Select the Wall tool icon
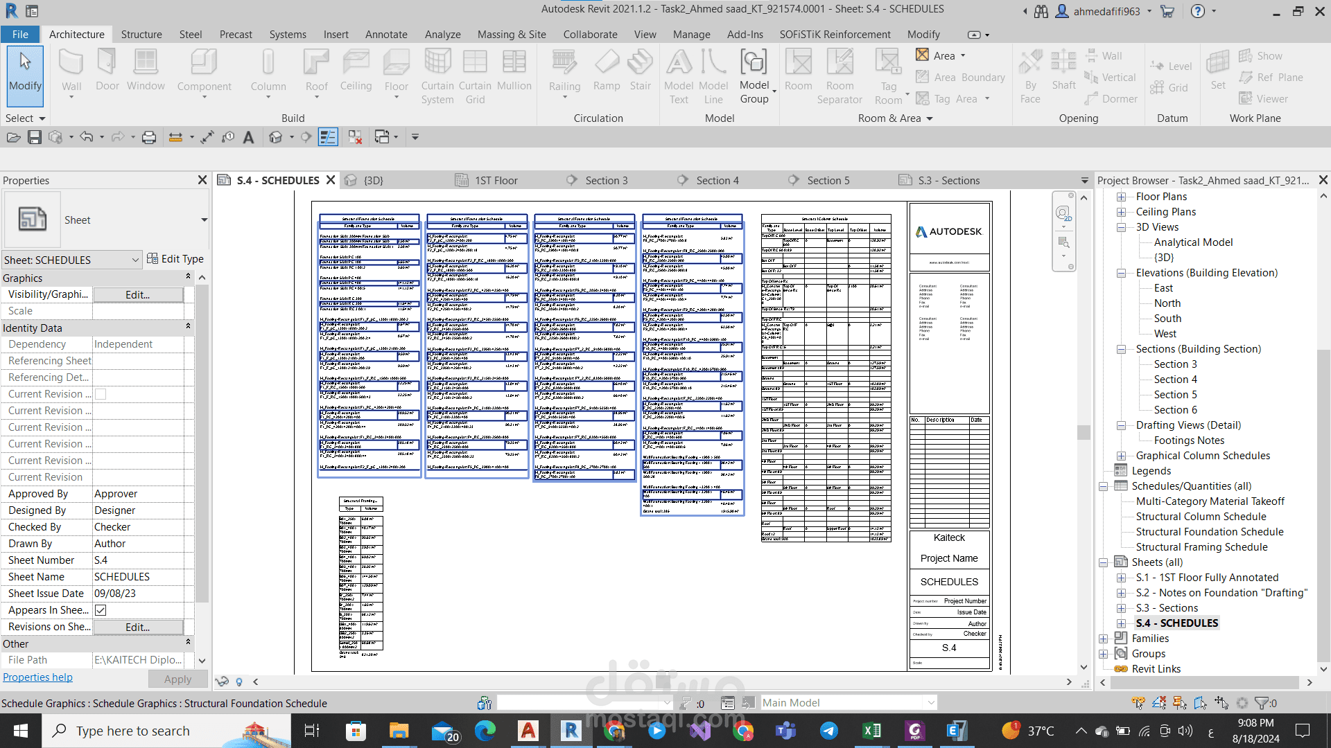Screen dimensions: 1331x748 (x=71, y=64)
